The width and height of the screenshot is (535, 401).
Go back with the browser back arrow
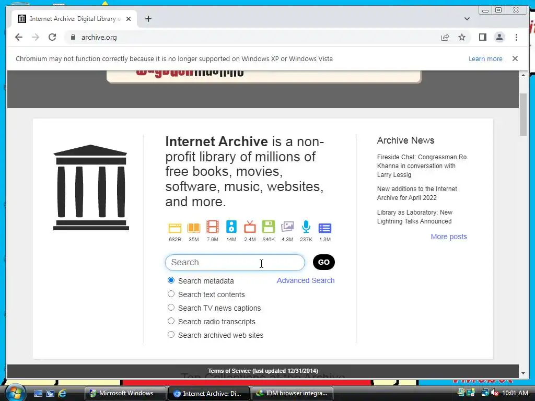tap(19, 37)
